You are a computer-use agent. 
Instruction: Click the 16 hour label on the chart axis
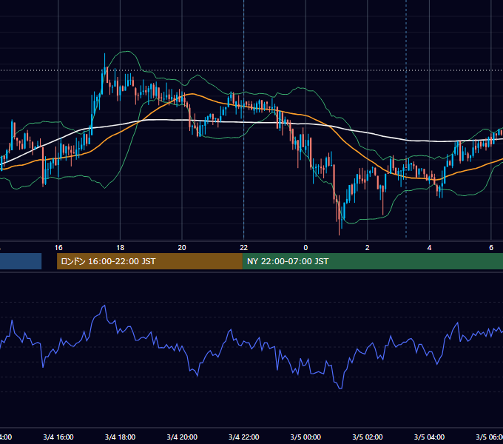coord(58,248)
